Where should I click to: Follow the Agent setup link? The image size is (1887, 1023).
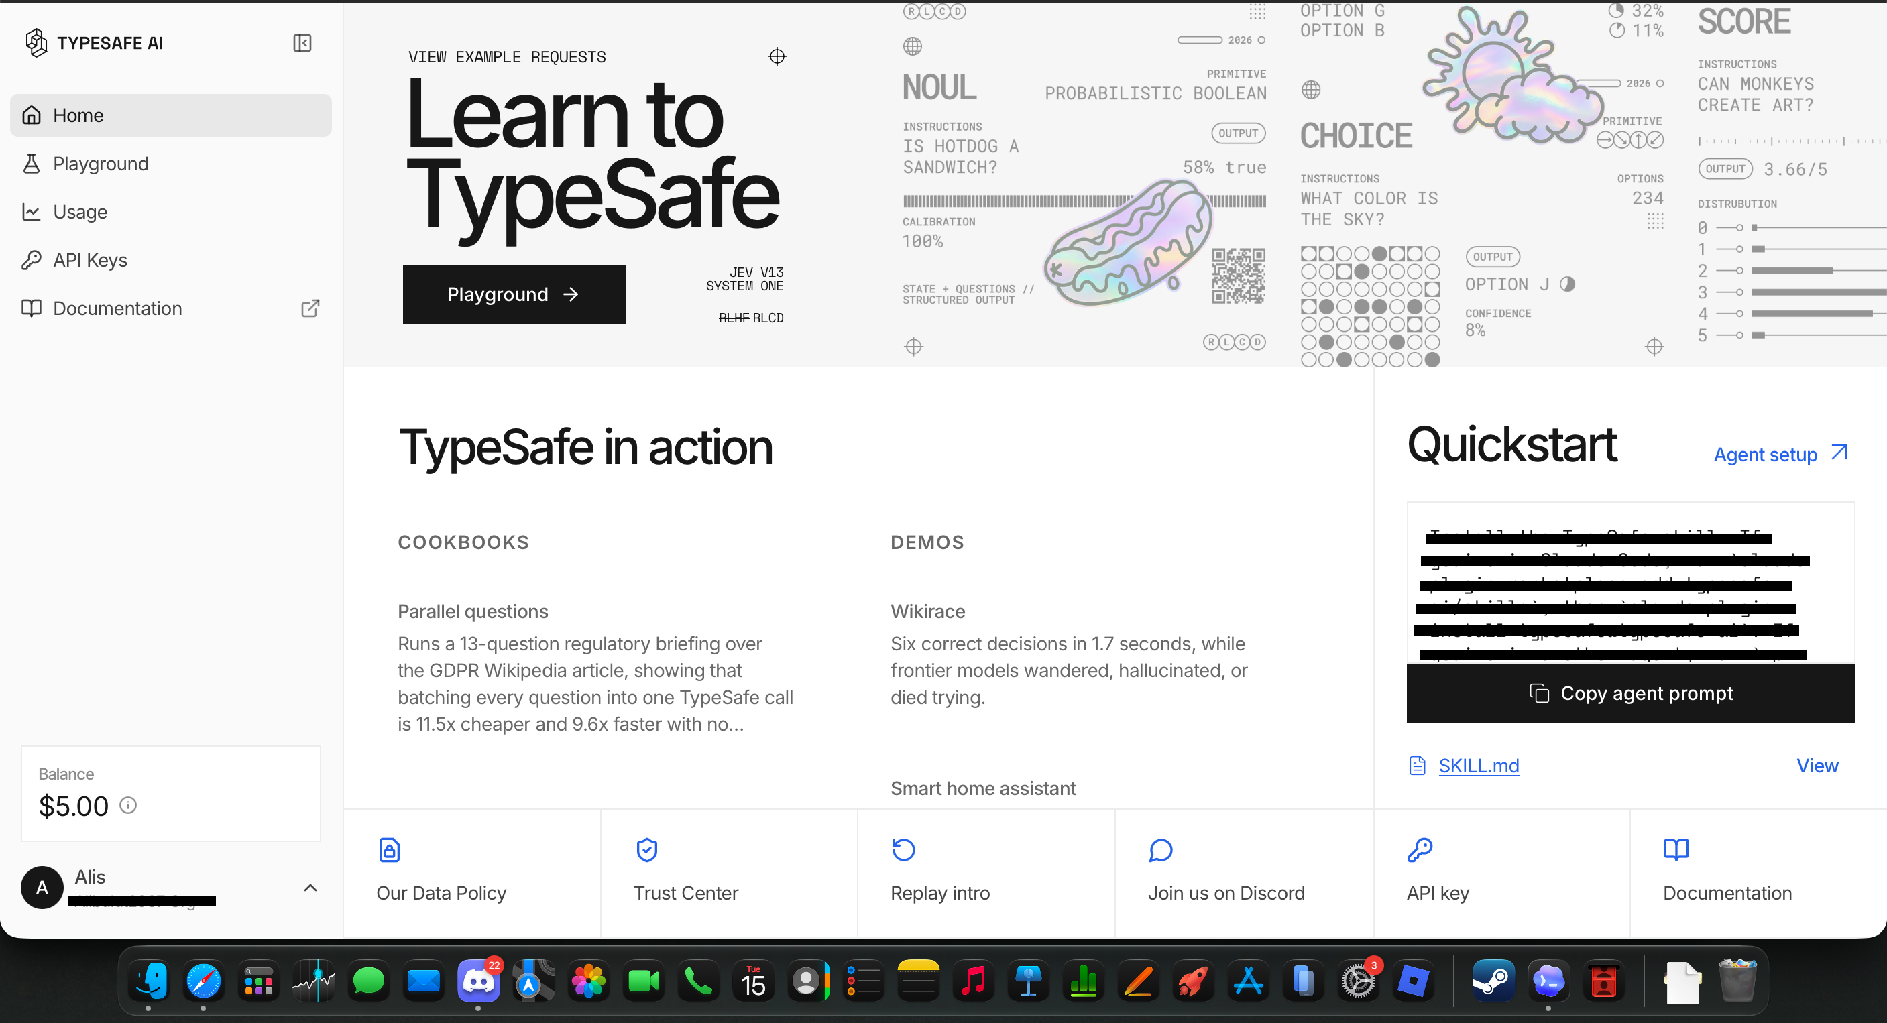tap(1780, 454)
